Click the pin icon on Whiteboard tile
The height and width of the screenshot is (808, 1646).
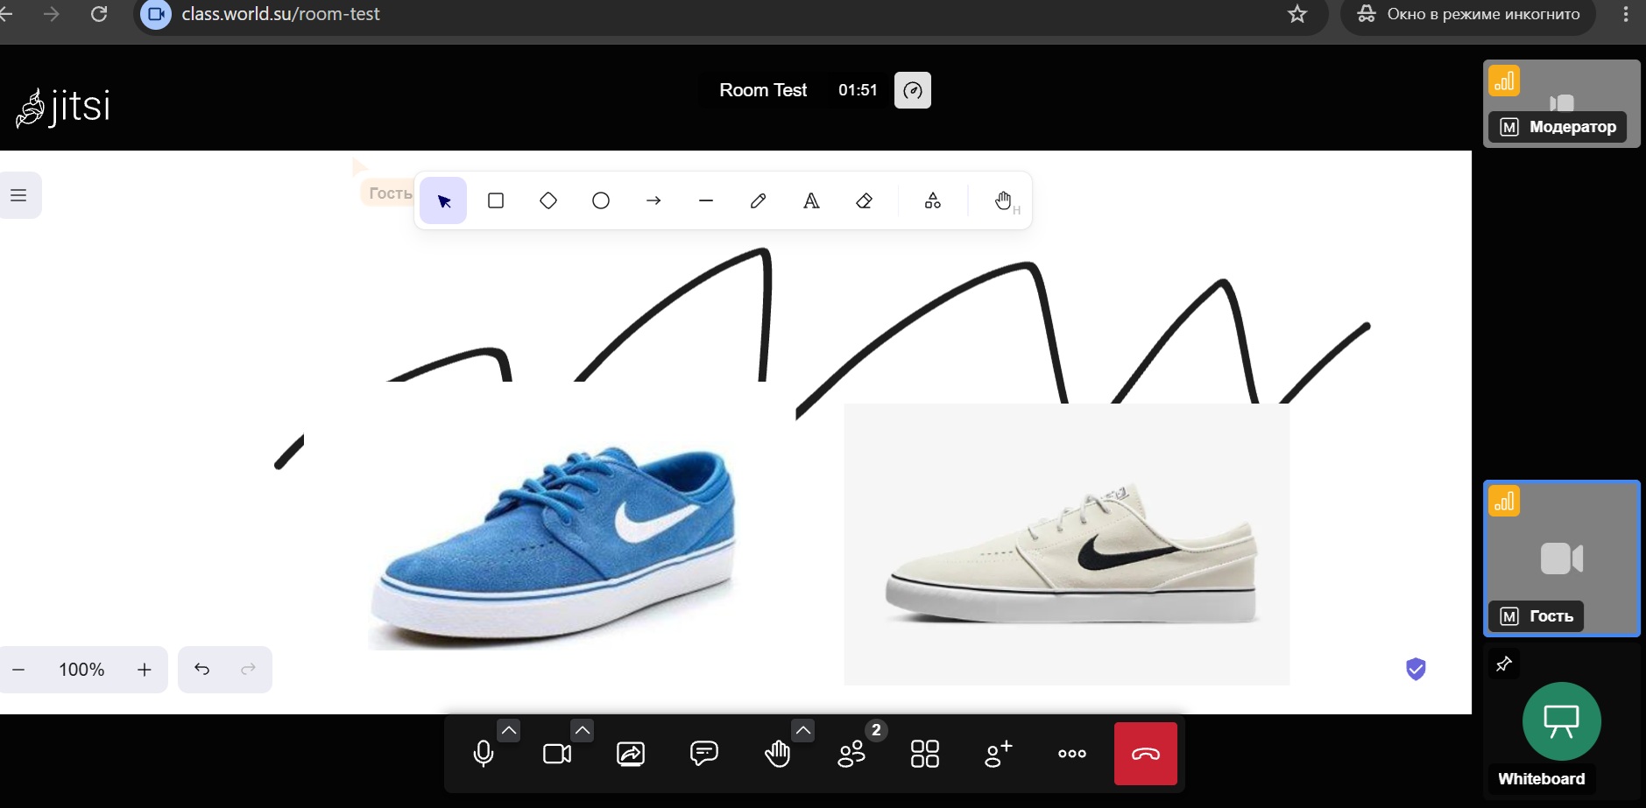(1504, 664)
